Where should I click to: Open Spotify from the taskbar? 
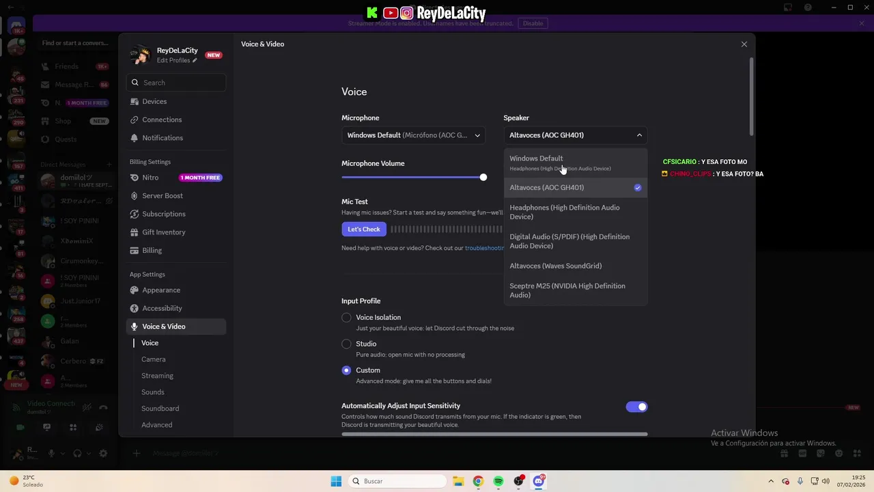(498, 481)
